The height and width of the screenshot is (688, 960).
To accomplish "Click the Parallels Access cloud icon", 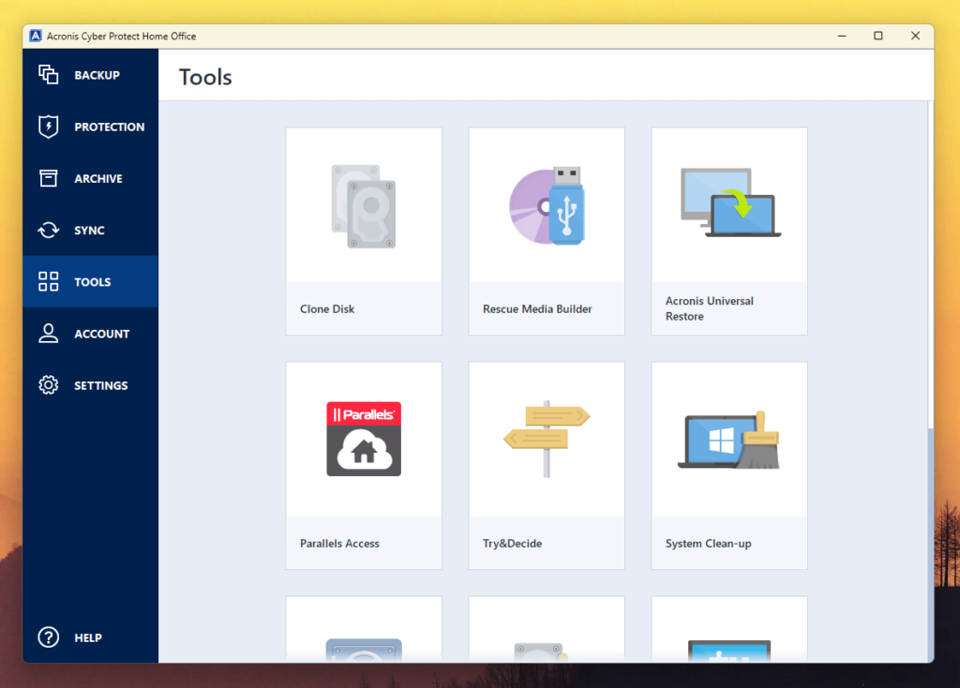I will pos(364,439).
